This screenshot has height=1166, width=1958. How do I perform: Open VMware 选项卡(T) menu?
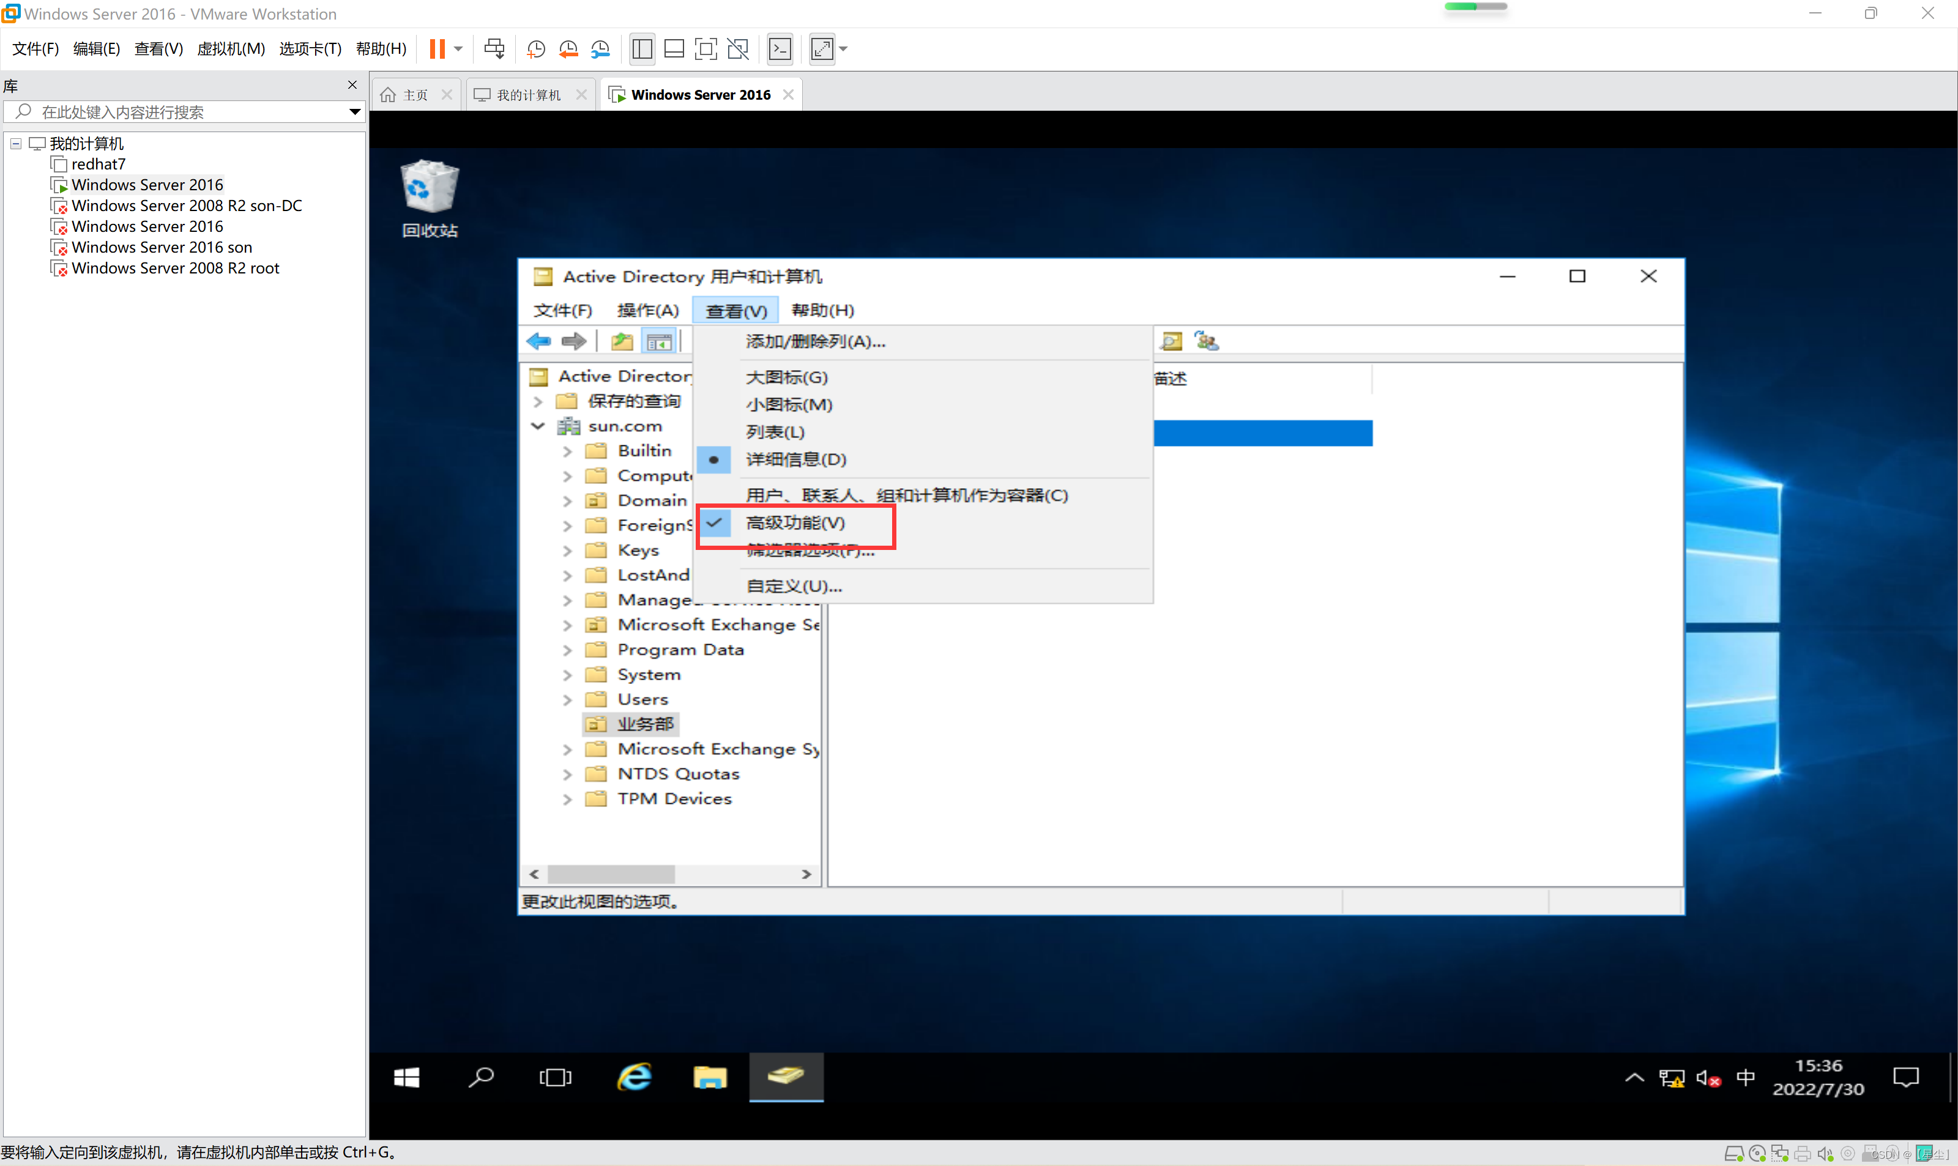[310, 49]
